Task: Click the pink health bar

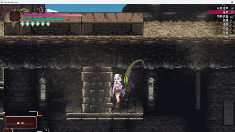Action: click(53, 15)
